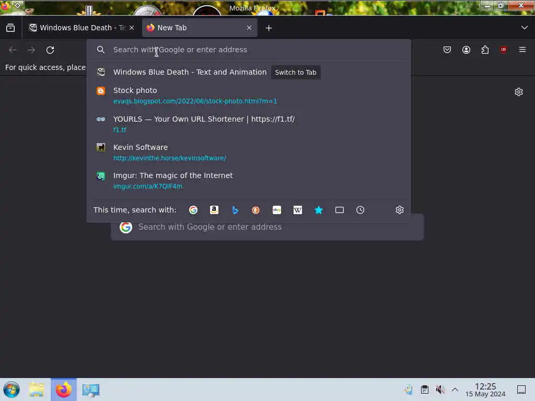Open the Stock photo suggestion

248,96
